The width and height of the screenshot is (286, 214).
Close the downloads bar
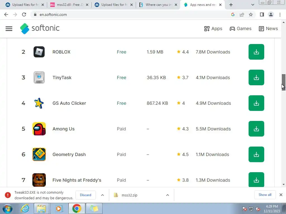[x=281, y=195]
